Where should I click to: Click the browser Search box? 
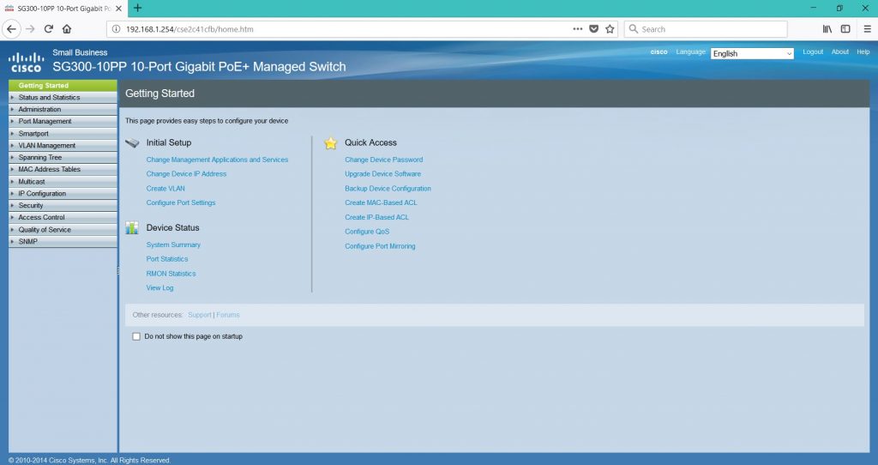coord(706,29)
